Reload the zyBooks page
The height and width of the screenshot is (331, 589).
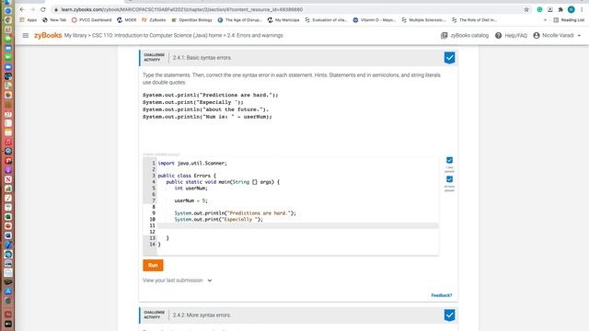43,9
